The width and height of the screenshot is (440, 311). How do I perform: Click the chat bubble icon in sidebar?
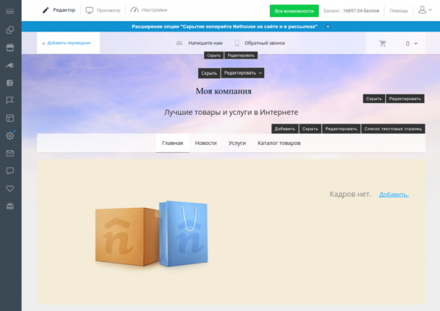tap(10, 171)
